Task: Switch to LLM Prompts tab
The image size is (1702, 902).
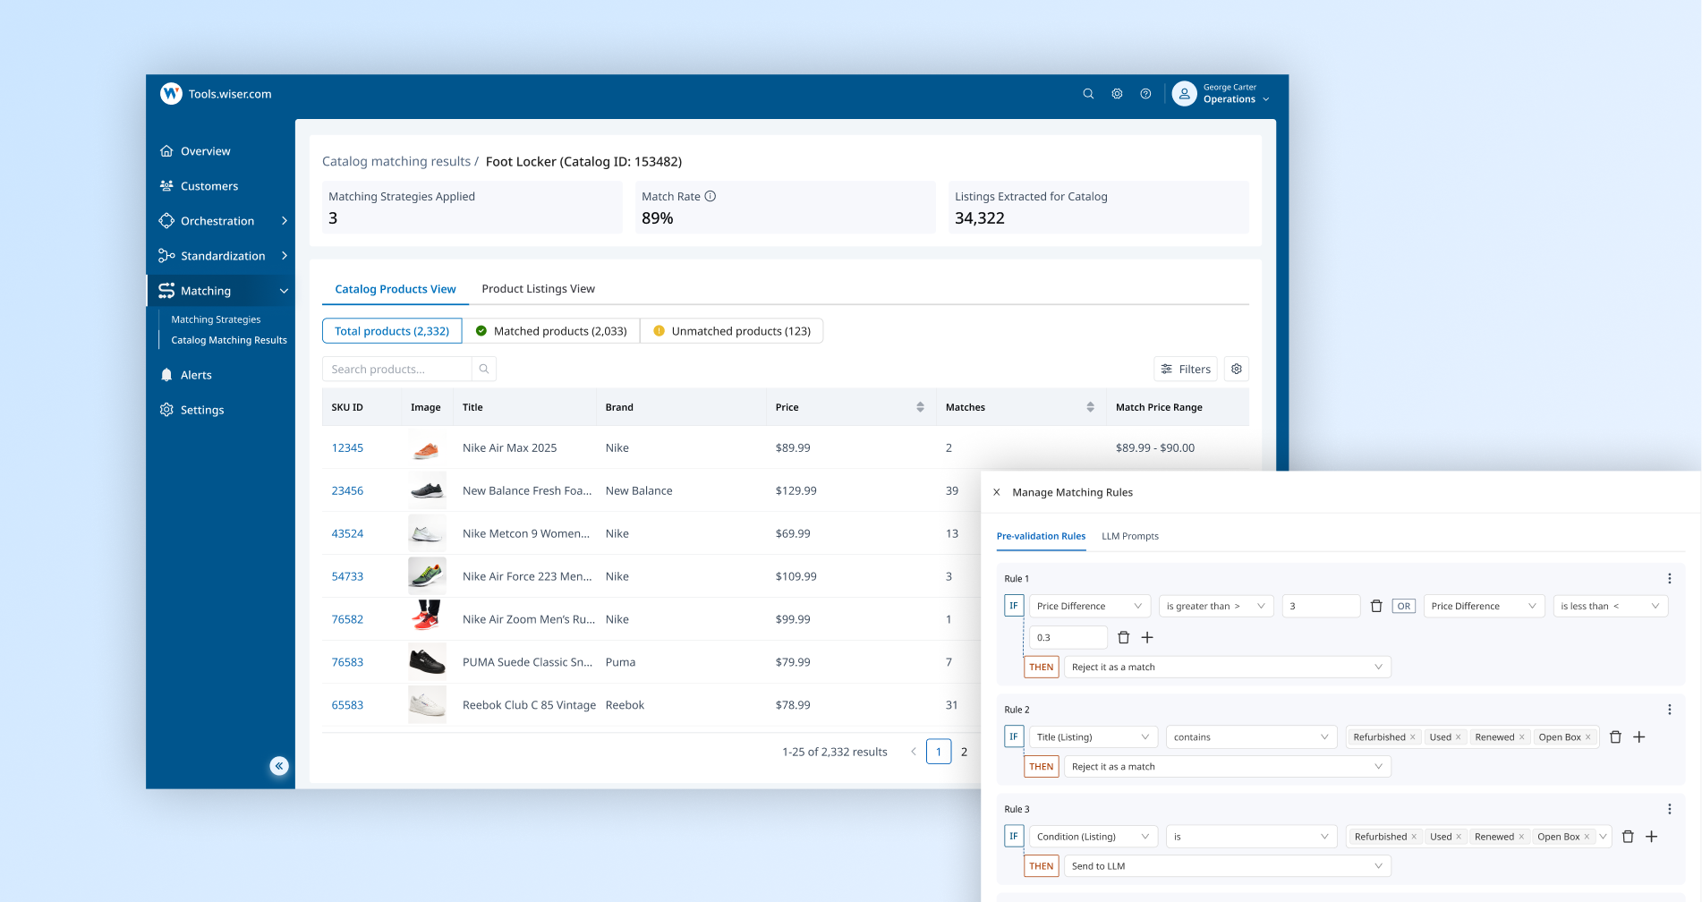Action: 1130,536
